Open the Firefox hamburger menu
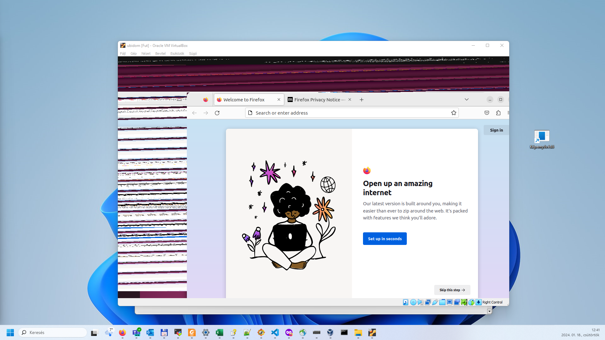605x340 pixels. [x=508, y=113]
